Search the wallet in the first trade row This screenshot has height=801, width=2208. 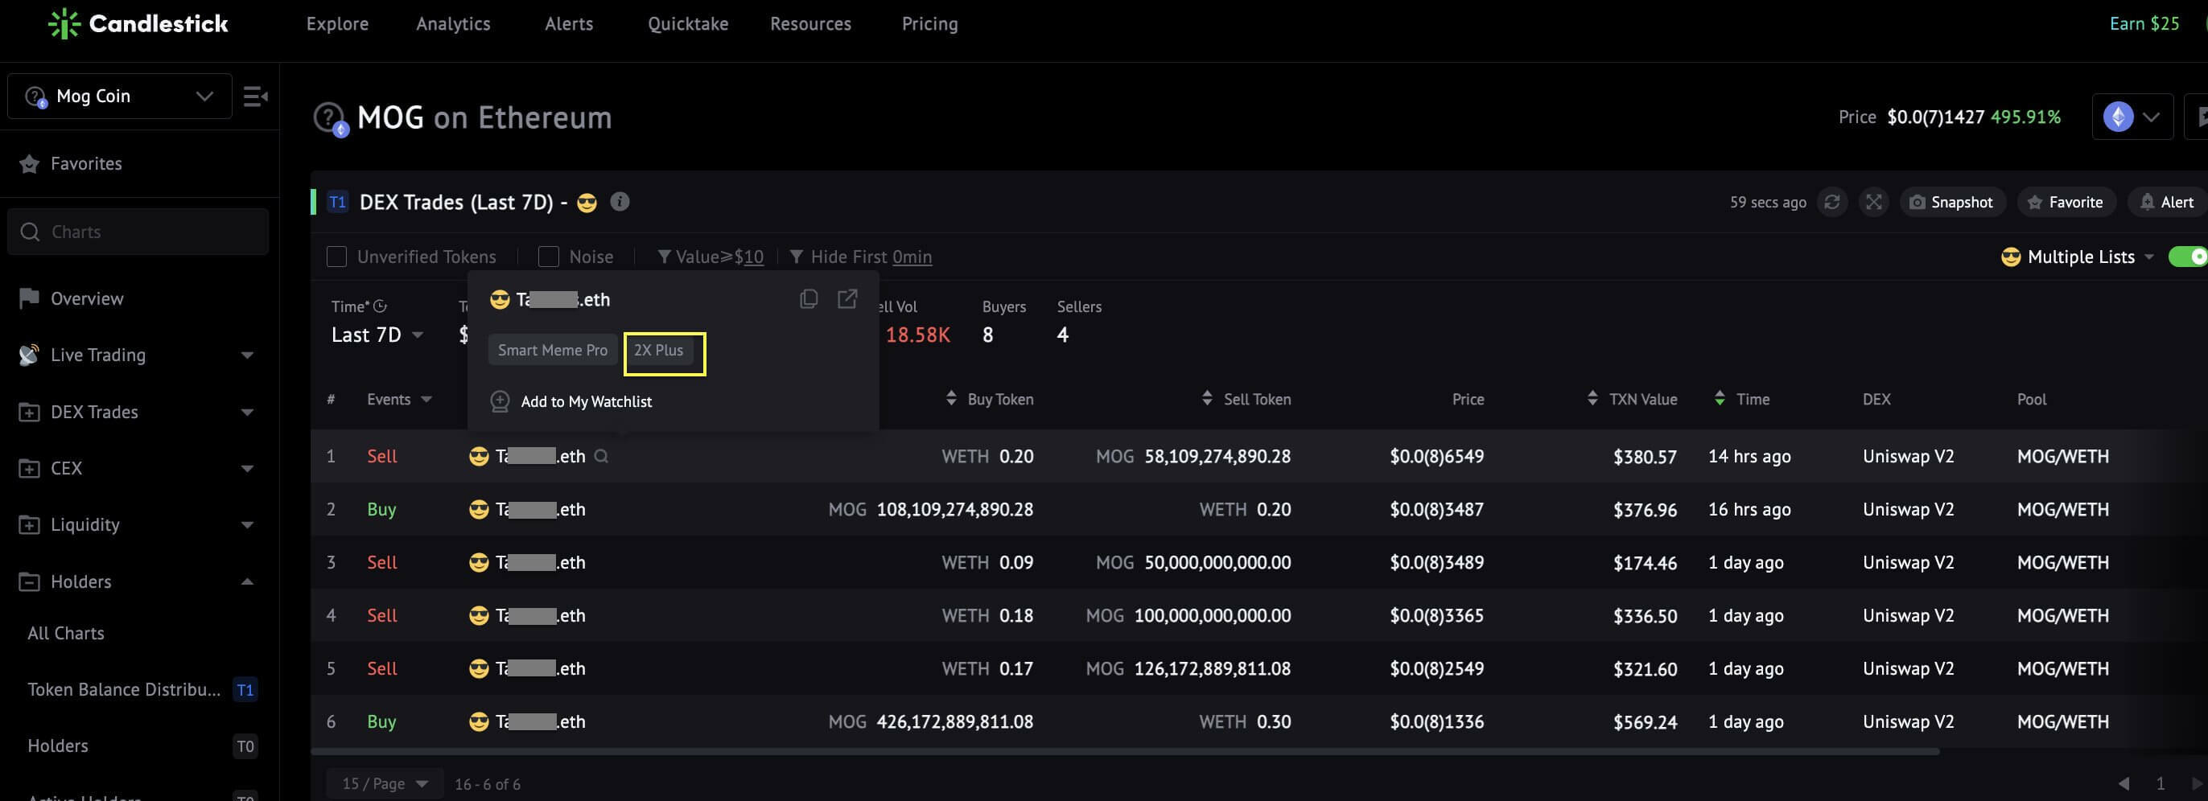pyautogui.click(x=602, y=457)
